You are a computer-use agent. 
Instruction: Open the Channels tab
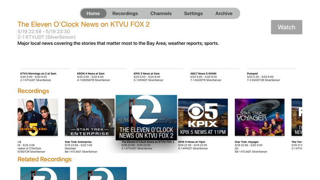click(x=161, y=14)
